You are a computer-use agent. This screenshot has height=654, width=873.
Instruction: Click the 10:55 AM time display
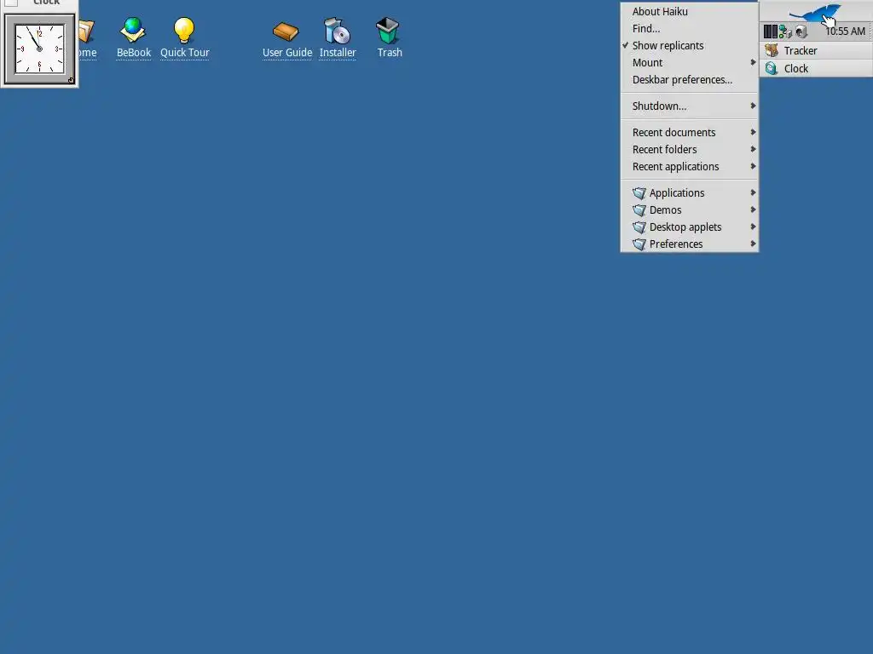(x=845, y=32)
